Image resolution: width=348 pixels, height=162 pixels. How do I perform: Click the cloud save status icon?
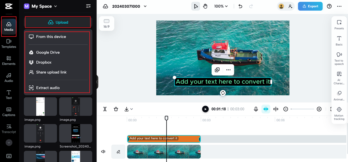(105, 6)
